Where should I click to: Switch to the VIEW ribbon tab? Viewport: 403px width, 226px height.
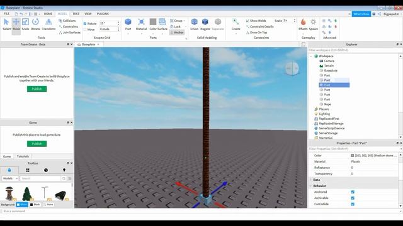tap(88, 14)
